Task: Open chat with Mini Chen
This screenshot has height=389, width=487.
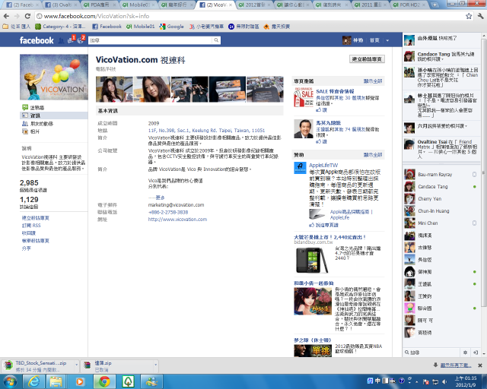Action: point(440,223)
